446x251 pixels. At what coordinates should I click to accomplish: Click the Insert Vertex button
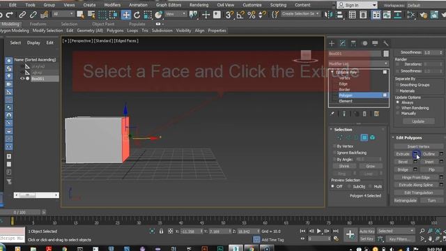coord(418,146)
